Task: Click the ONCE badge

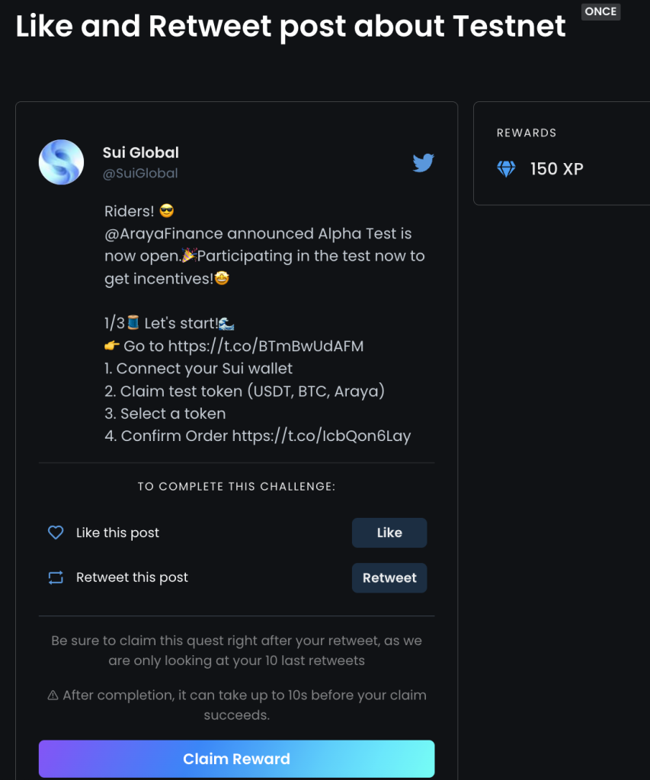Action: [x=600, y=11]
